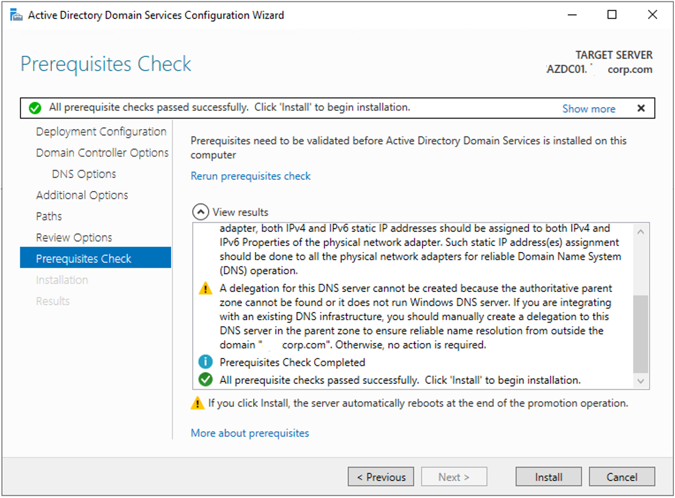Click the DNS delegation warning message text
Screen dimensions: 675x498
(x=415, y=317)
